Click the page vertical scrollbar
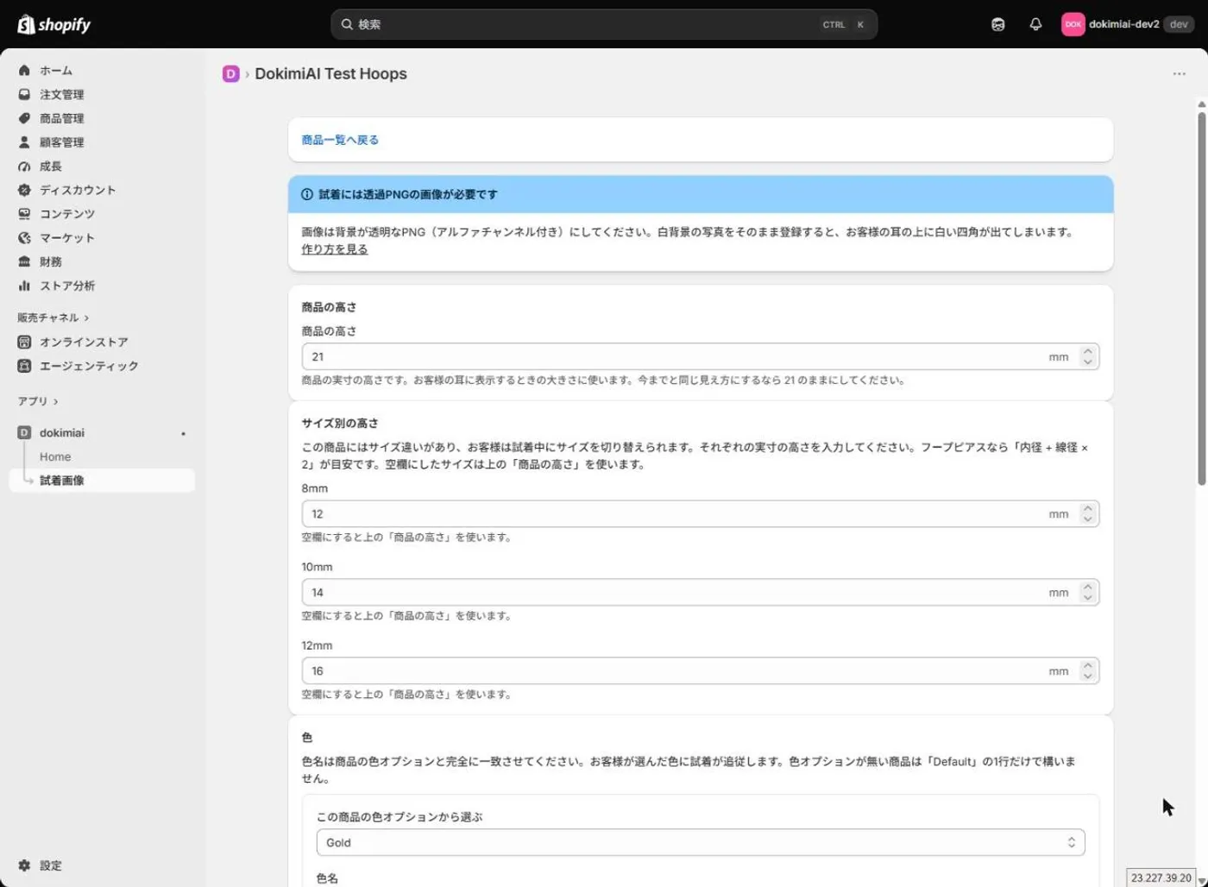Viewport: 1208px width, 887px height. click(1201, 299)
